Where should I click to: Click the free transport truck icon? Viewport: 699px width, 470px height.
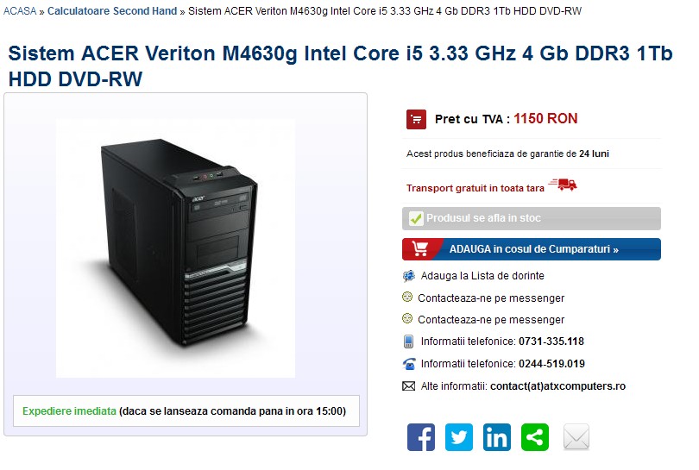[563, 184]
